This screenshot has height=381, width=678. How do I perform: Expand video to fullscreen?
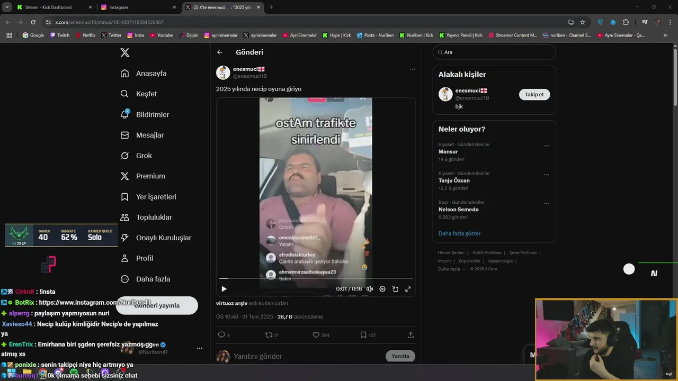click(408, 289)
